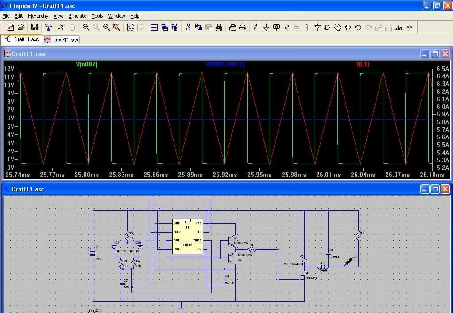Open the Edit menu

[19, 16]
